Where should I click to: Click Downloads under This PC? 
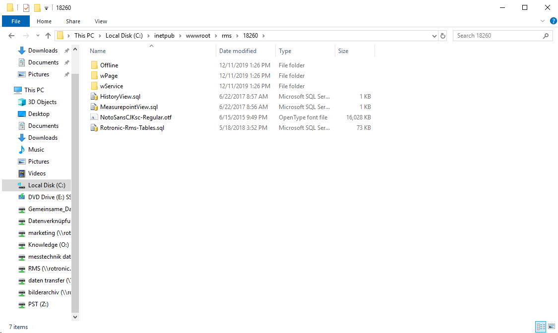[x=43, y=138]
